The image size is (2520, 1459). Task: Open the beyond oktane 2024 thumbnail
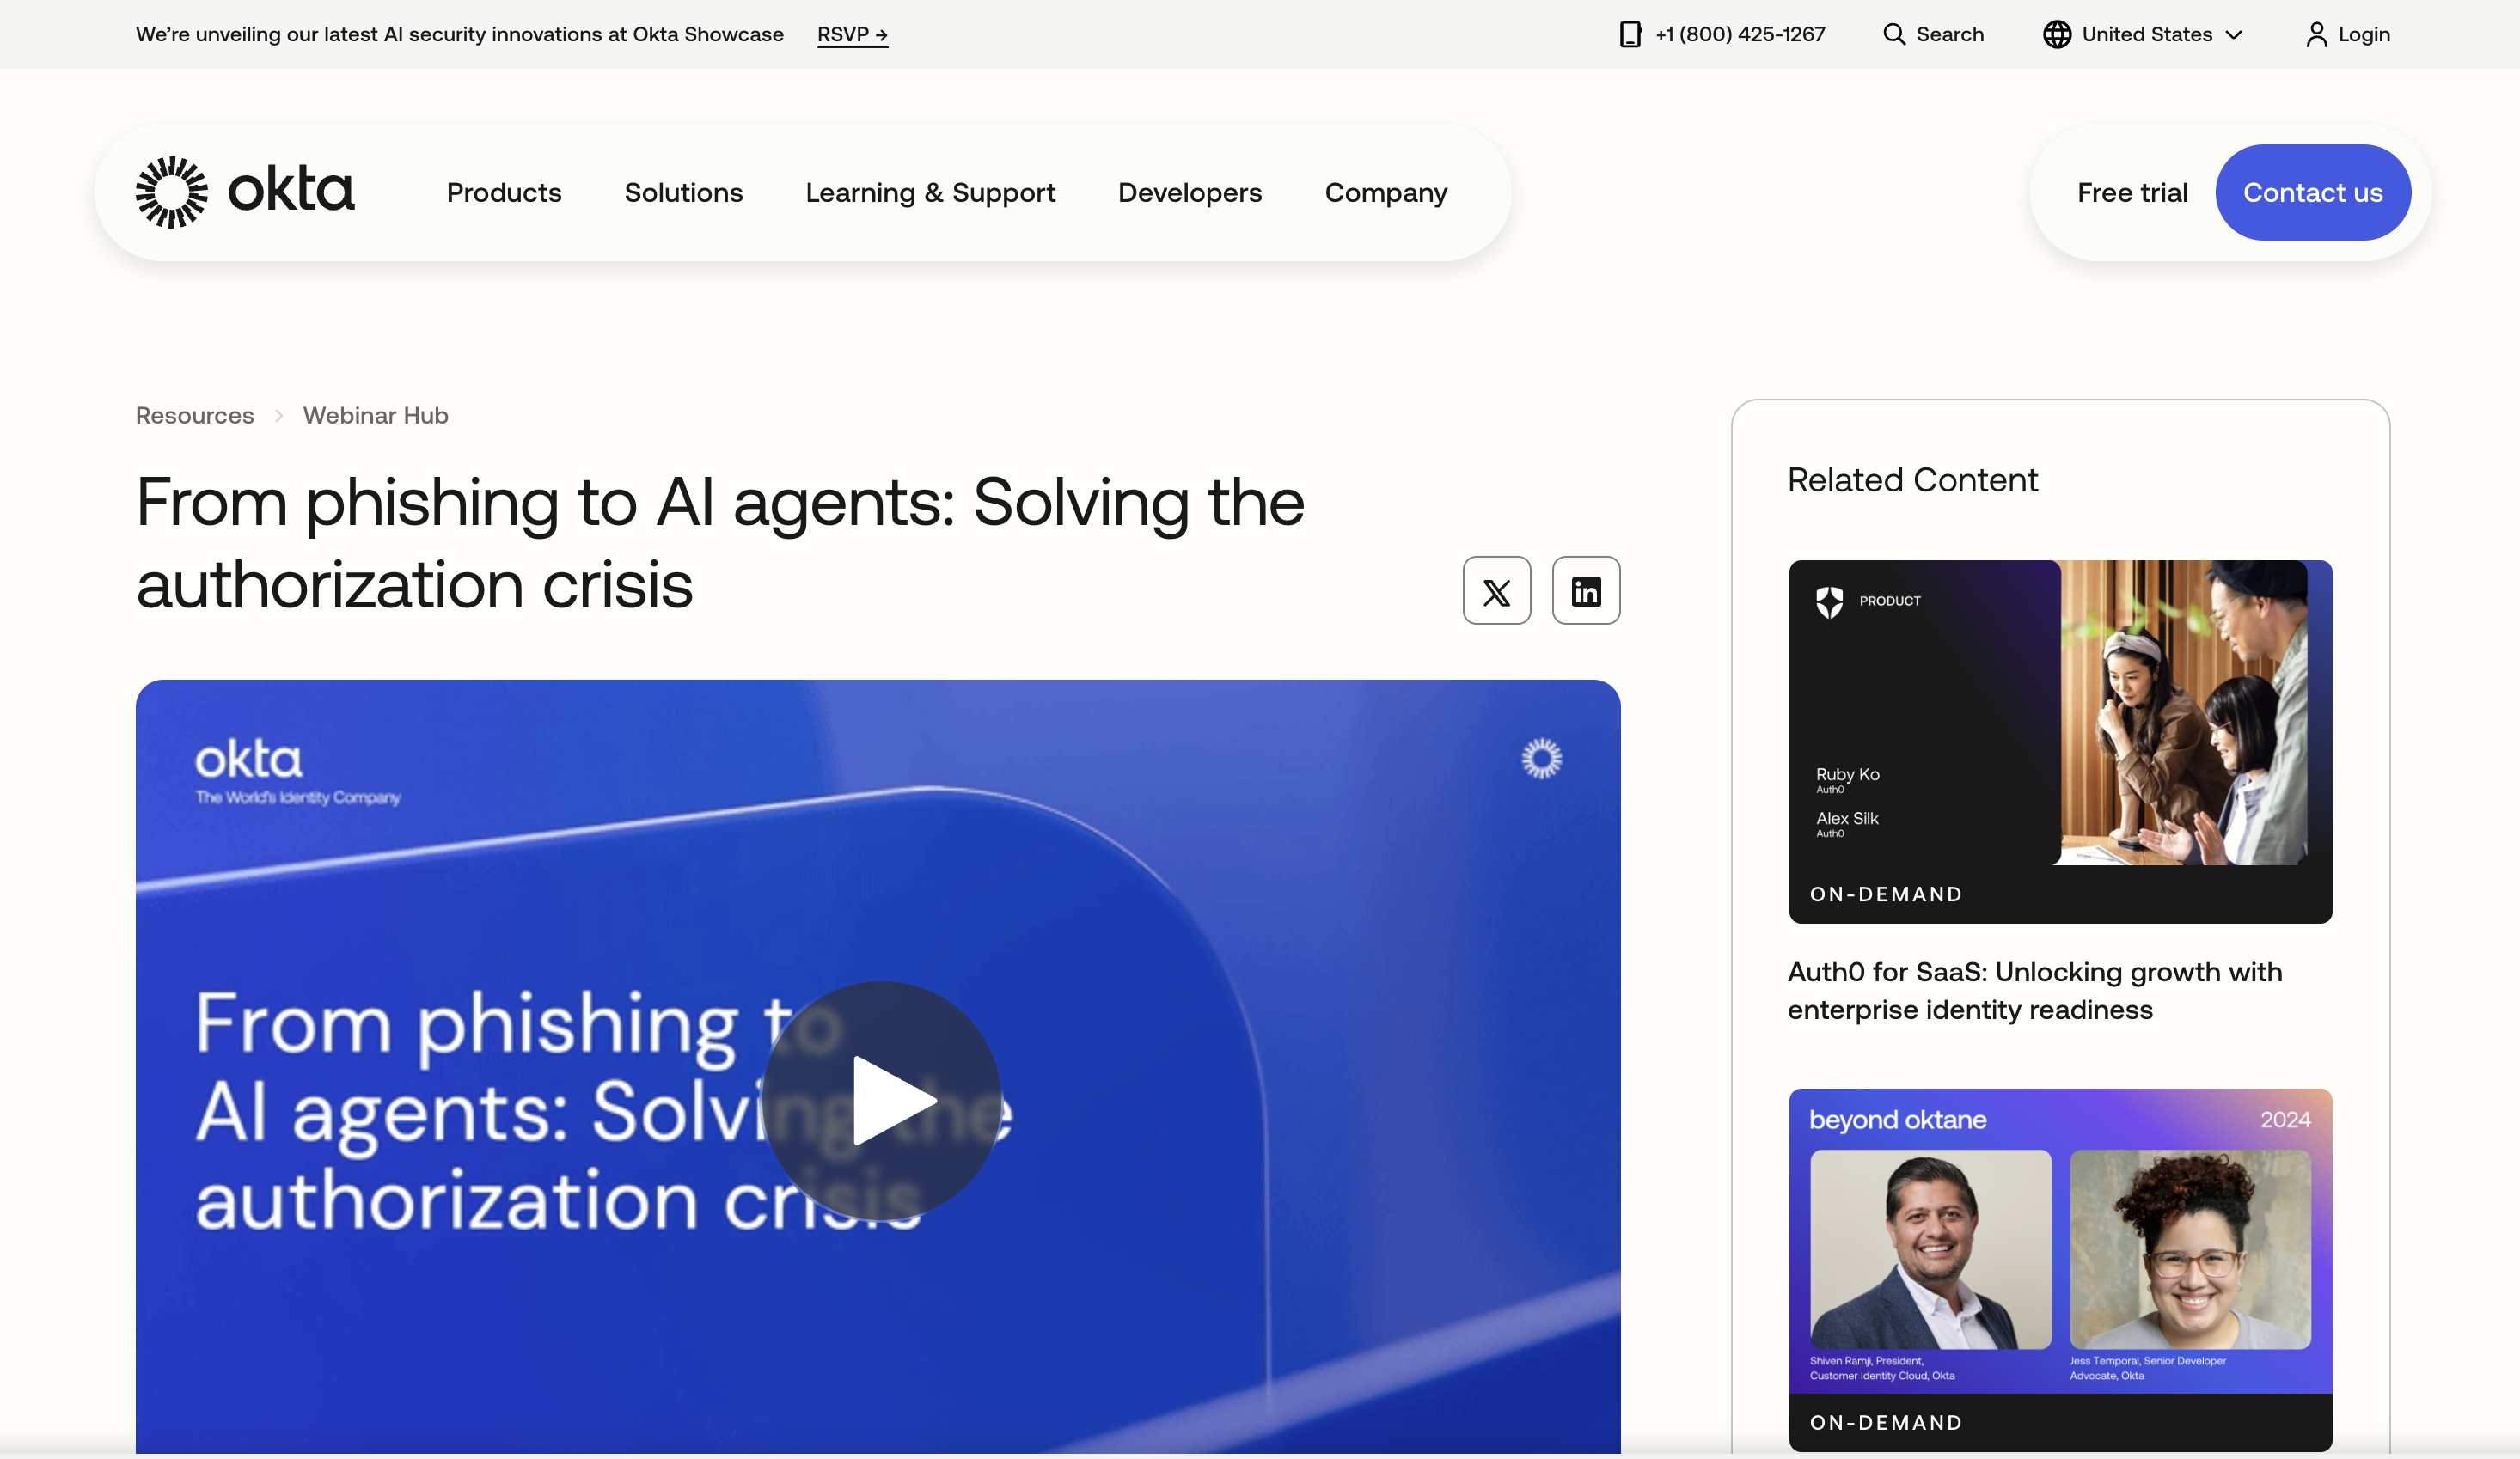click(x=2060, y=1270)
